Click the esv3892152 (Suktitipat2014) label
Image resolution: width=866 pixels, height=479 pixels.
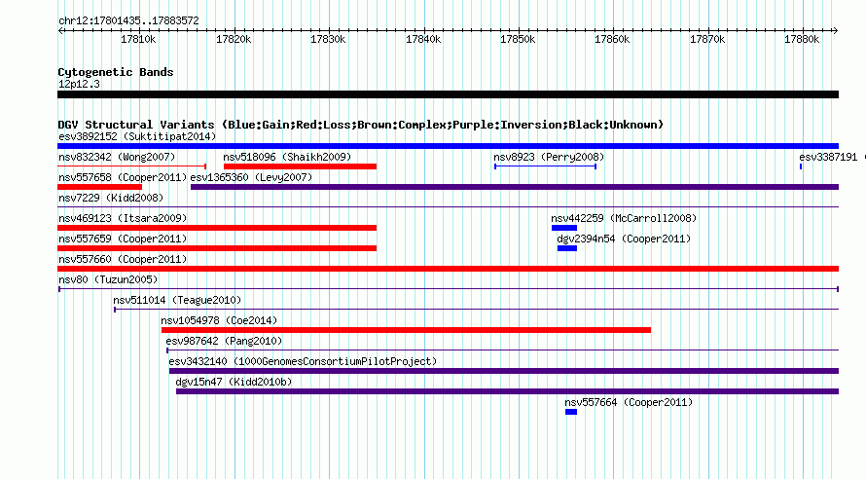coord(137,136)
